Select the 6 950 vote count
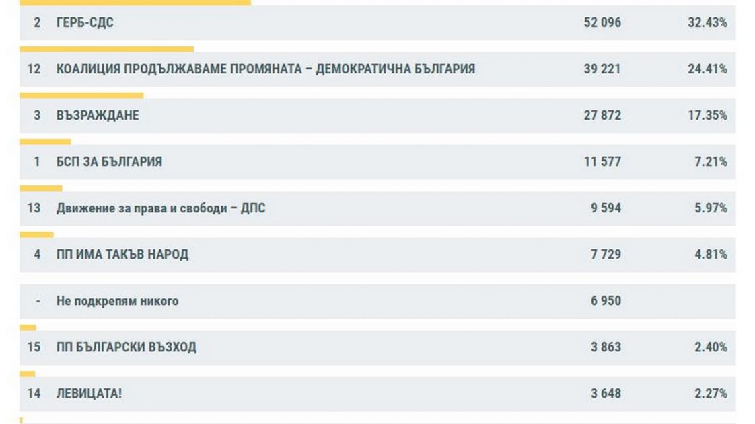Screen dimensions: 755x424 tap(606, 301)
